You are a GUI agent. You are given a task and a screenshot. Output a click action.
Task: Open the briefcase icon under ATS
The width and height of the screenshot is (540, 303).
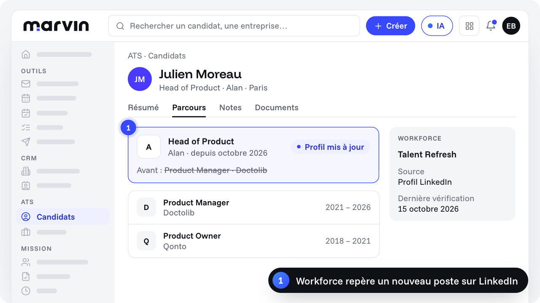pos(26,232)
